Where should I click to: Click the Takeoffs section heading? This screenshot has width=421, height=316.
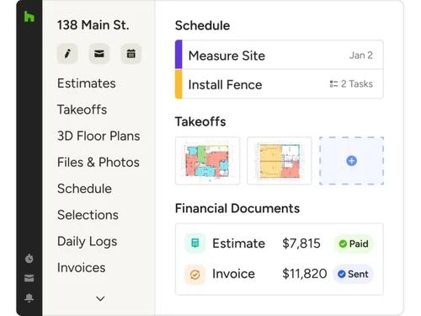pyautogui.click(x=200, y=122)
